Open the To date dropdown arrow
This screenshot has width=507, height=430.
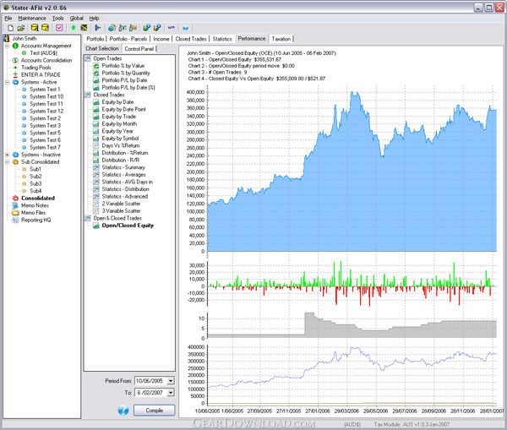171,393
